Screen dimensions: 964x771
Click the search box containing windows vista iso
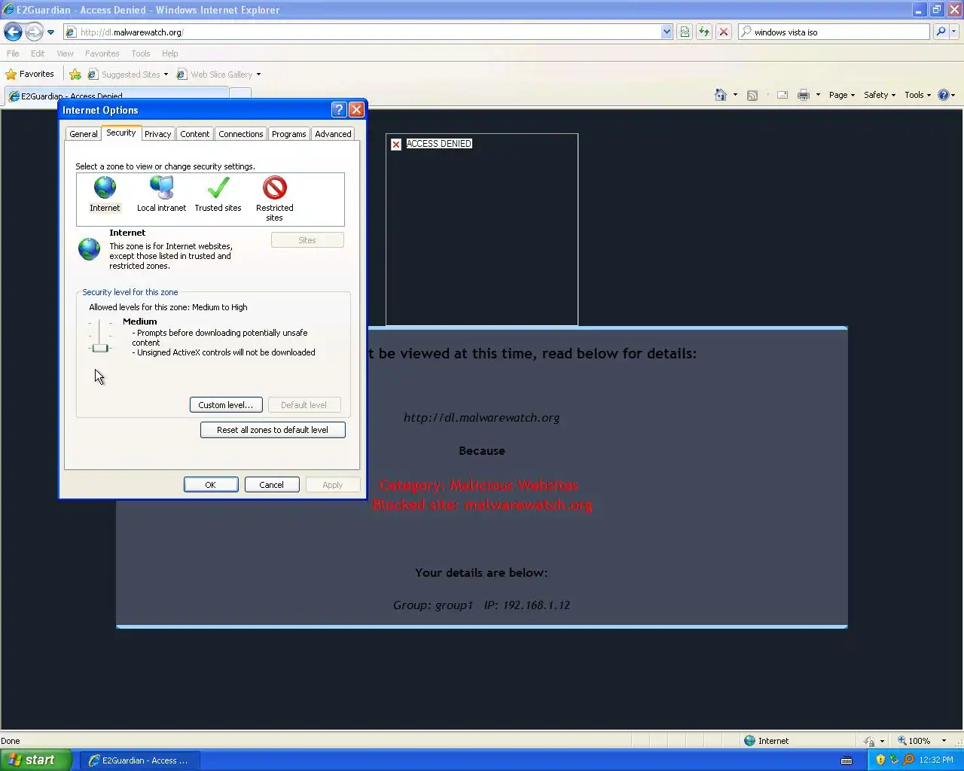(x=834, y=32)
